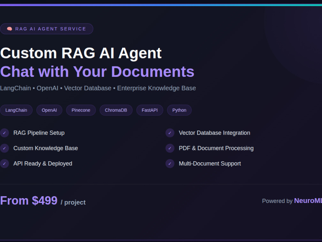
Task: Click the LangChain • OpenAI • Vector Database subtitle
Action: coord(98,88)
